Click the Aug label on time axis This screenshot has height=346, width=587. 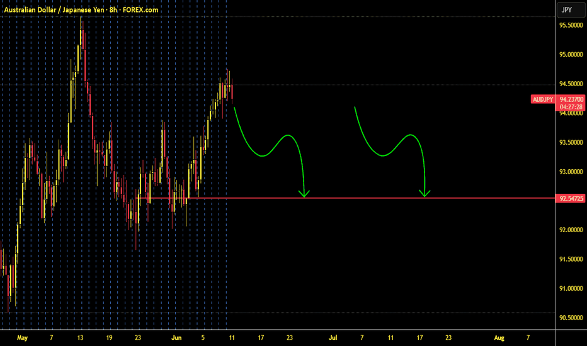499,338
